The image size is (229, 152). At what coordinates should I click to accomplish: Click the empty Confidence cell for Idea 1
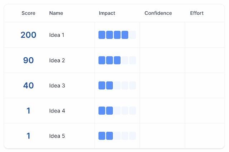click(x=162, y=35)
